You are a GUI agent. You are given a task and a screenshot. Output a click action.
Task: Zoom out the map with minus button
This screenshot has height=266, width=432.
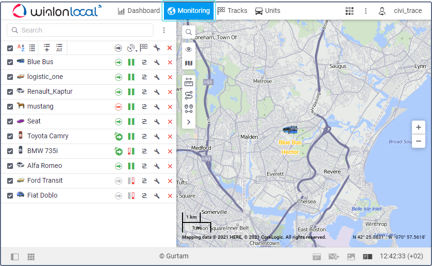419,141
